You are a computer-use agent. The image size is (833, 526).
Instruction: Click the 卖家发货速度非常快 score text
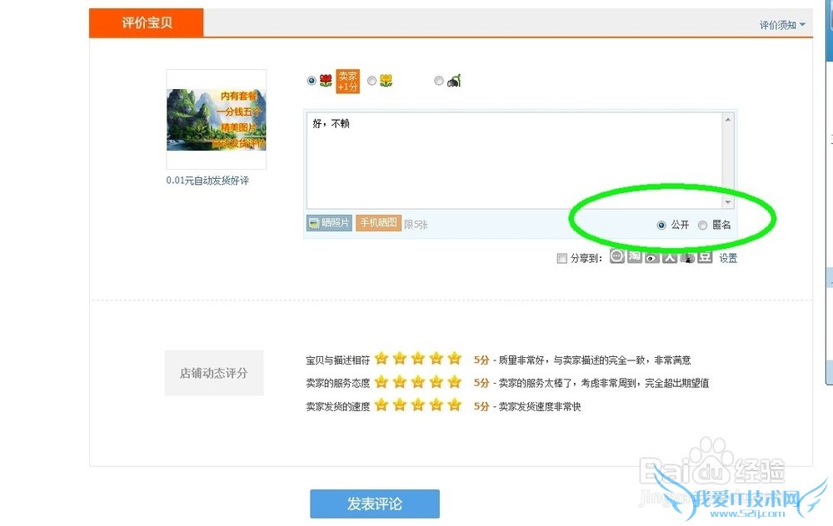click(x=540, y=407)
